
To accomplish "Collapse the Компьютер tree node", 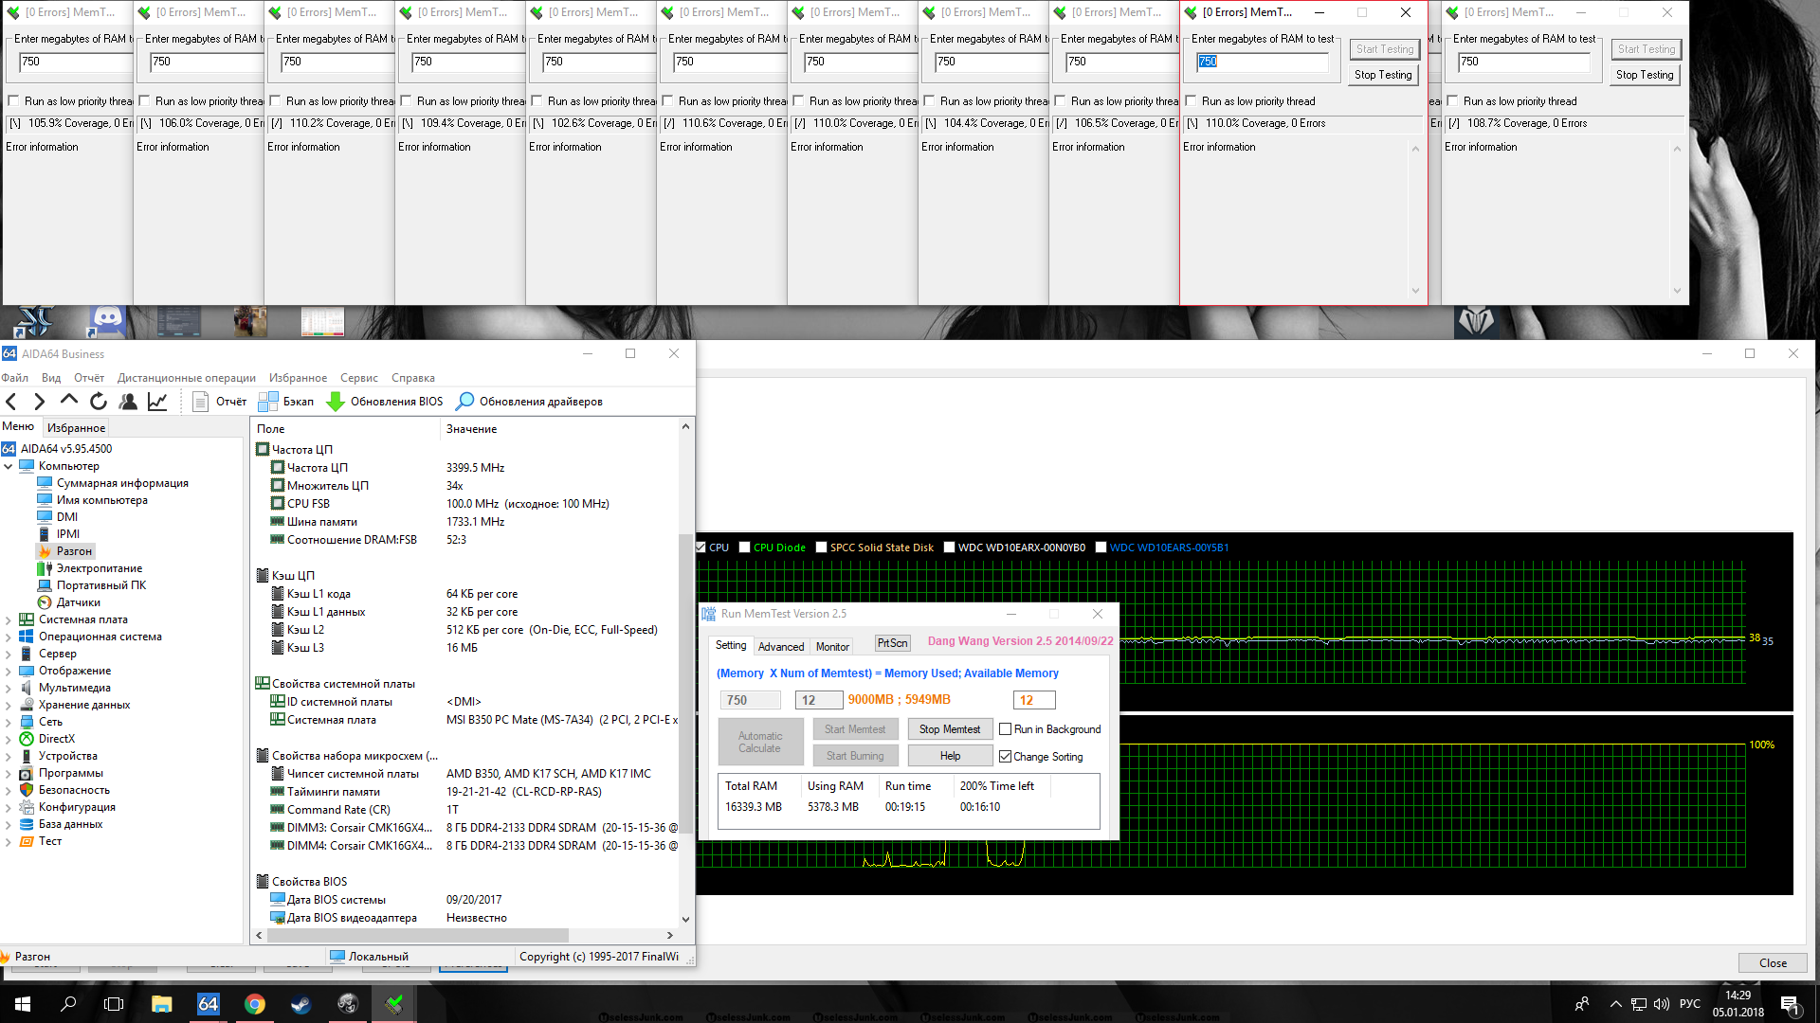I will click(9, 466).
